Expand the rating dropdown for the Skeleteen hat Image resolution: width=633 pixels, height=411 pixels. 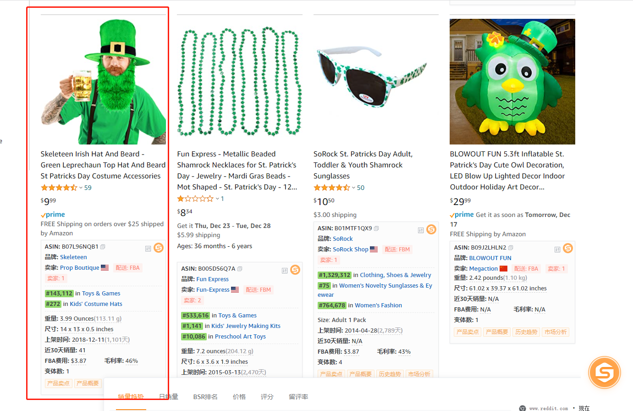[81, 188]
